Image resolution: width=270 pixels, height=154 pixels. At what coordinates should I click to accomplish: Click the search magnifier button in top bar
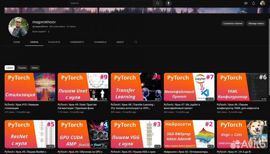point(158,3)
